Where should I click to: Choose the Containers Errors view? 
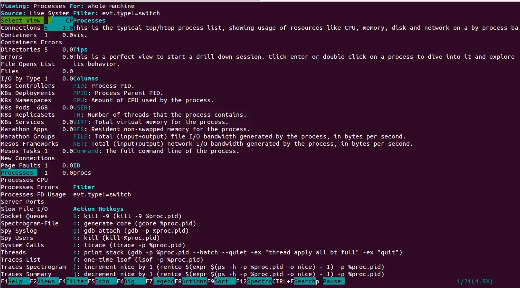pyautogui.click(x=31, y=42)
